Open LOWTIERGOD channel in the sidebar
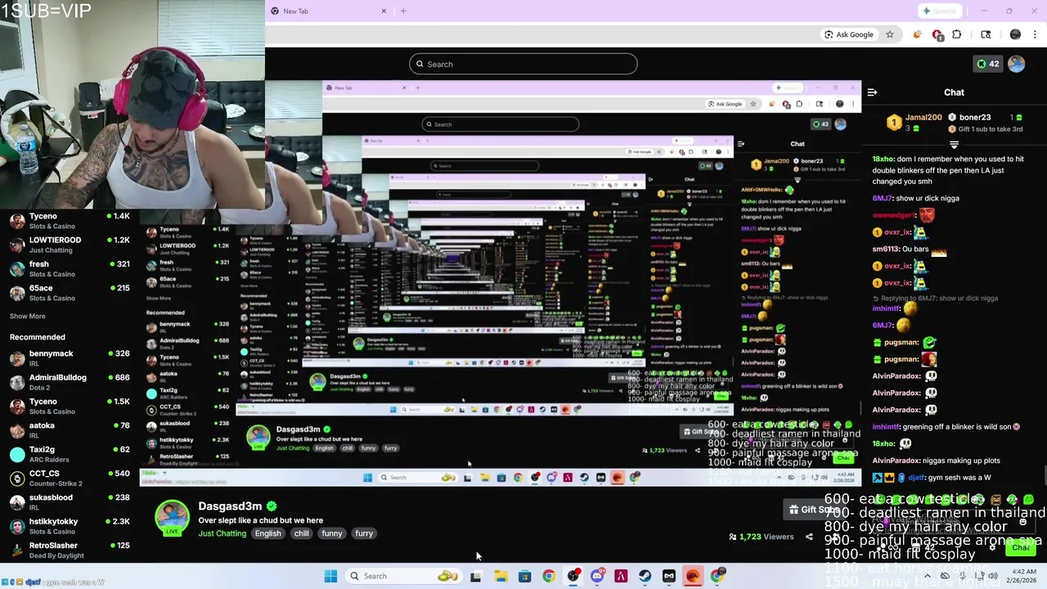The height and width of the screenshot is (589, 1047). coord(69,245)
